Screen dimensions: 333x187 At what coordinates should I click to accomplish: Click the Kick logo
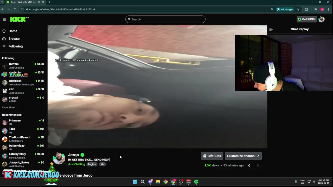point(20,19)
